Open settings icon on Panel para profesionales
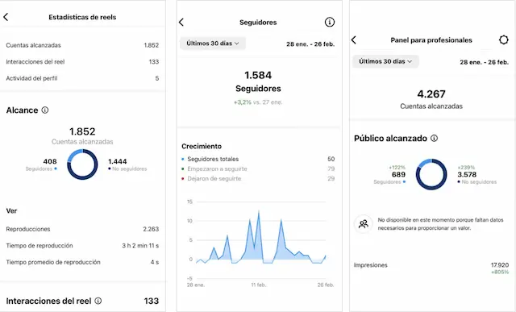 pyautogui.click(x=503, y=40)
